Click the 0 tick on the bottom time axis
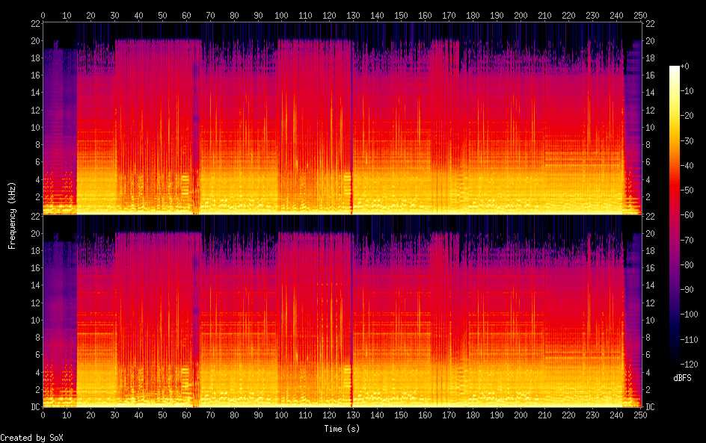706x443 pixels. 43,415
